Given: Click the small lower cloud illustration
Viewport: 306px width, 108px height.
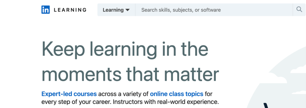Looking at the screenshot, I should pos(299,92).
